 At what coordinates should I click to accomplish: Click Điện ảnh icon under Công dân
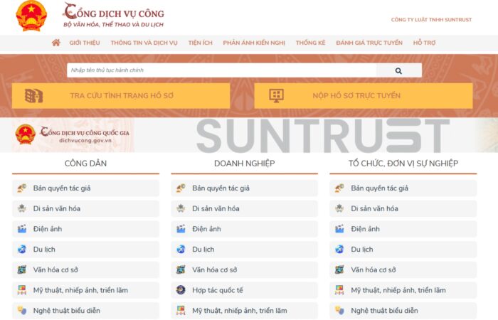coord(22,229)
